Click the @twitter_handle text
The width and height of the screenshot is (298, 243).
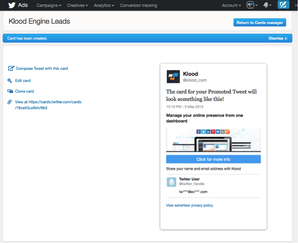click(192, 184)
